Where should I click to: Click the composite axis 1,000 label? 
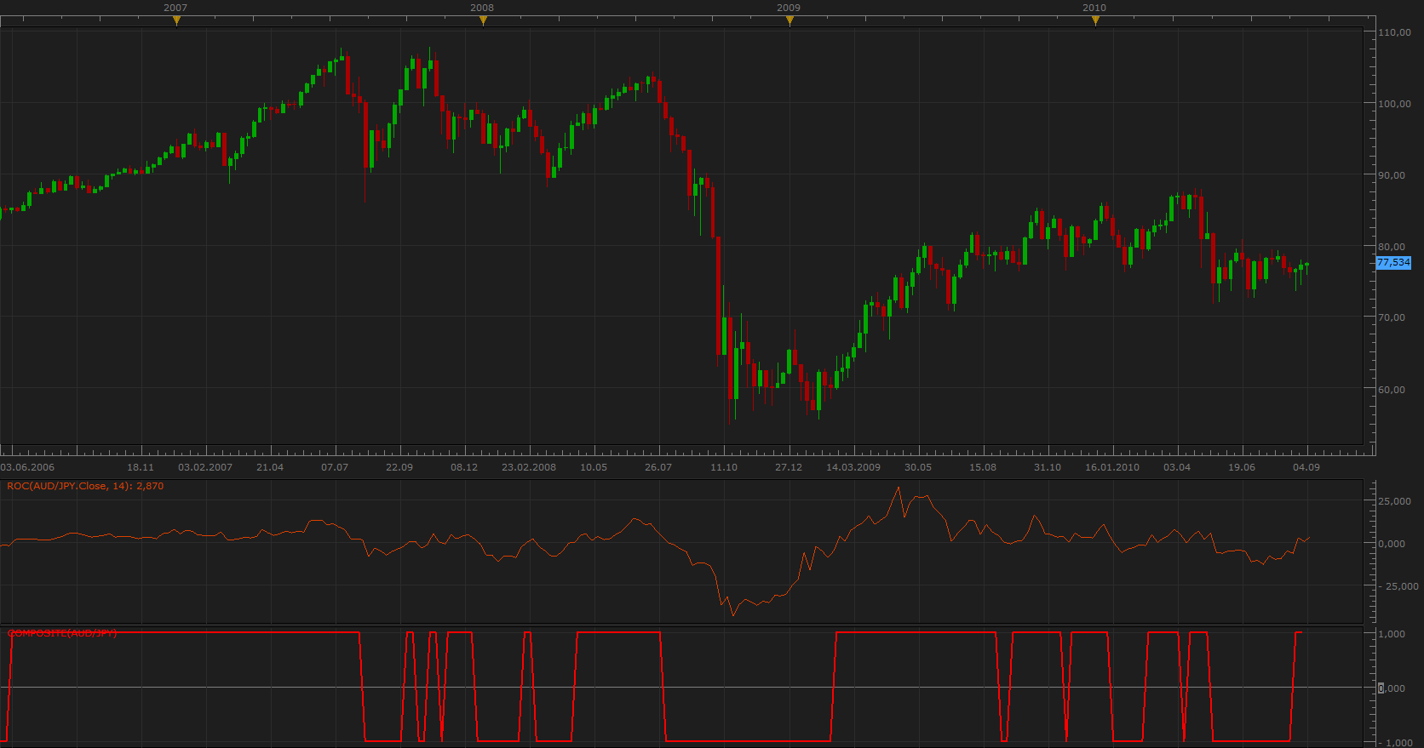(x=1392, y=634)
